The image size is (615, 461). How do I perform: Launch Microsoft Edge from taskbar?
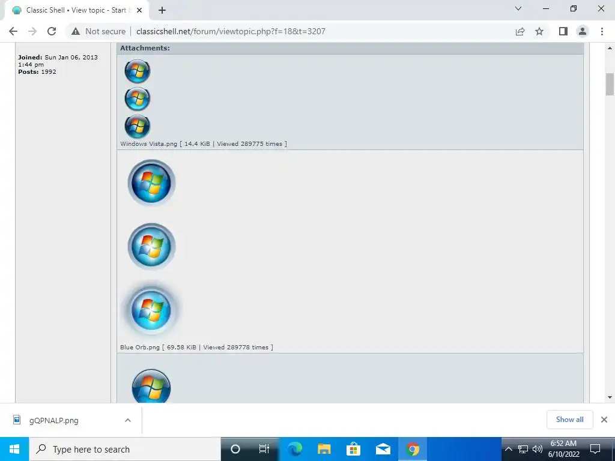[294, 449]
